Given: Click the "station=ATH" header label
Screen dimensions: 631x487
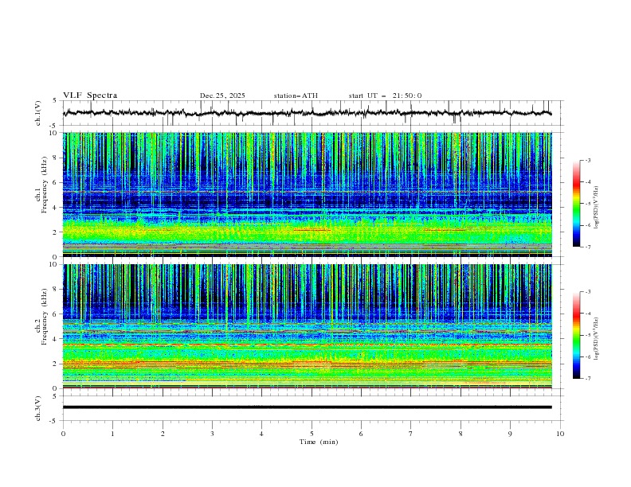Looking at the screenshot, I should 296,95.
